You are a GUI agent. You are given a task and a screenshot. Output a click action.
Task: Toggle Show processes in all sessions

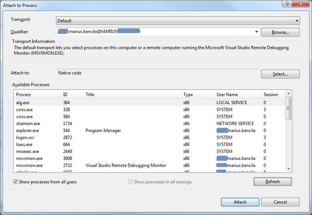click(x=130, y=182)
